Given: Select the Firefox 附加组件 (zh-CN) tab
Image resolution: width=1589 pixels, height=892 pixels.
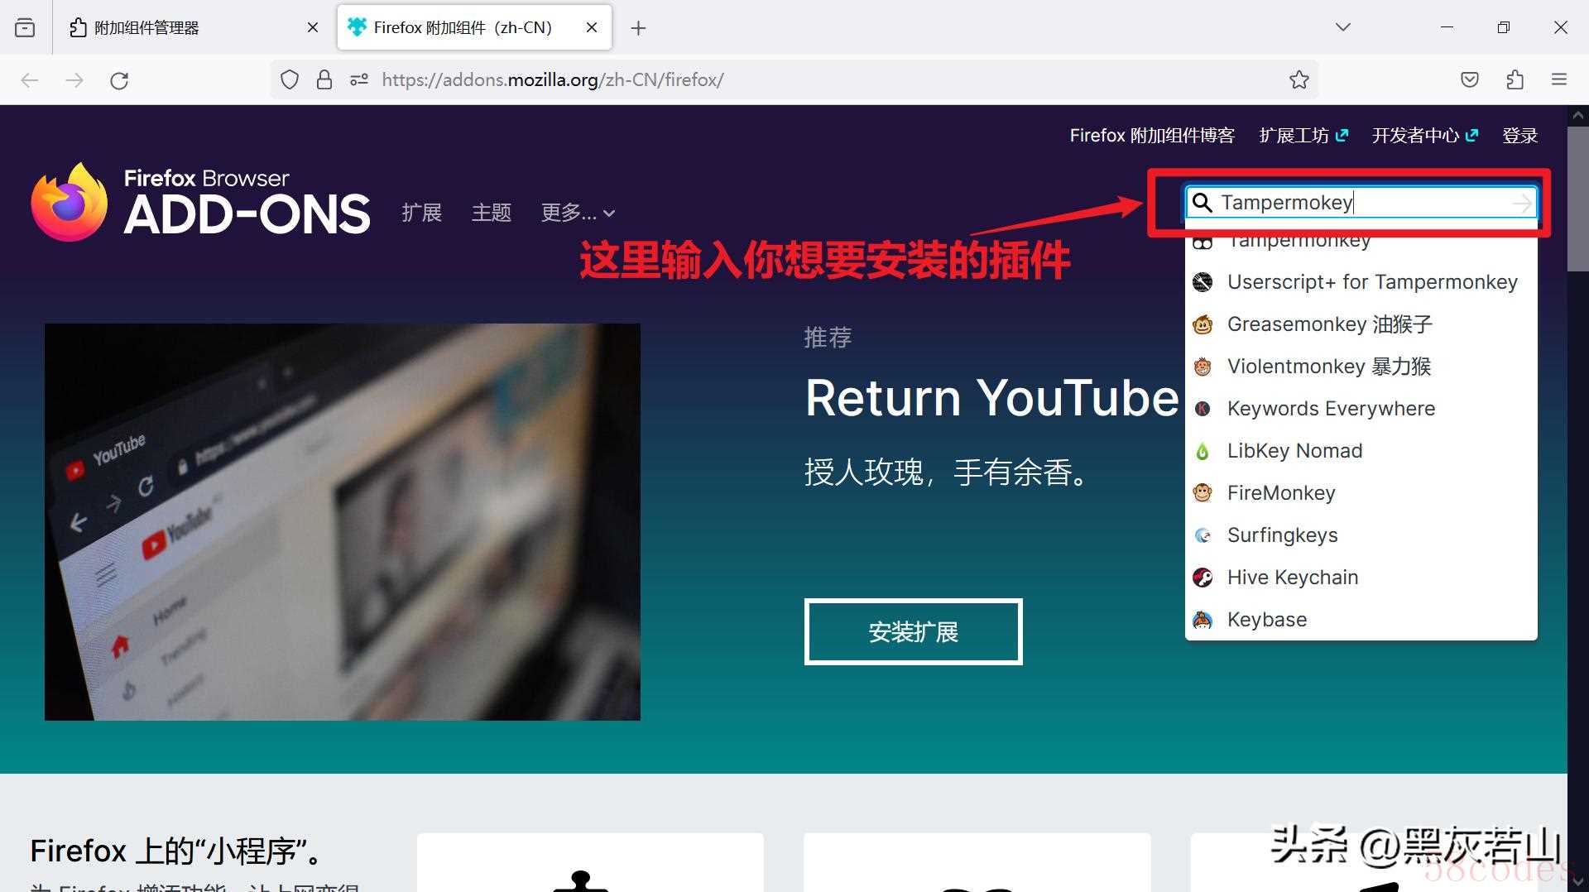Looking at the screenshot, I should (x=474, y=27).
